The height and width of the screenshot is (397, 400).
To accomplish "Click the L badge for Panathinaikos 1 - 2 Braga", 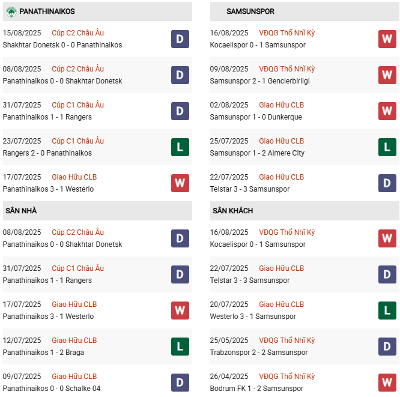I will tap(180, 347).
